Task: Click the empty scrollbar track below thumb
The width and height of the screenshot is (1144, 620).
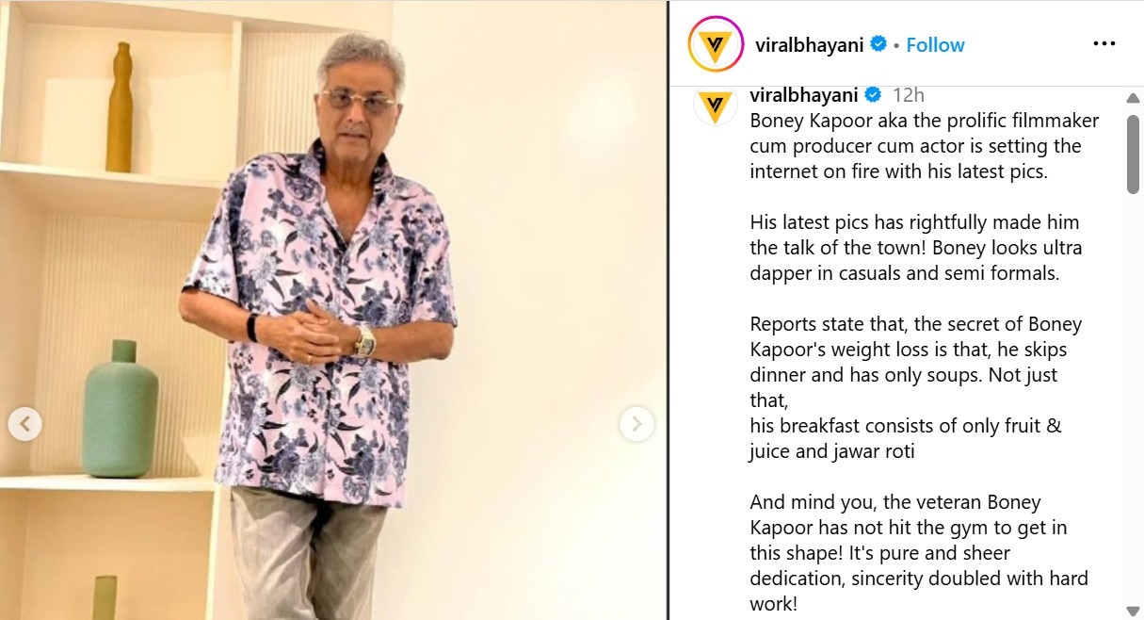Action: click(1133, 400)
